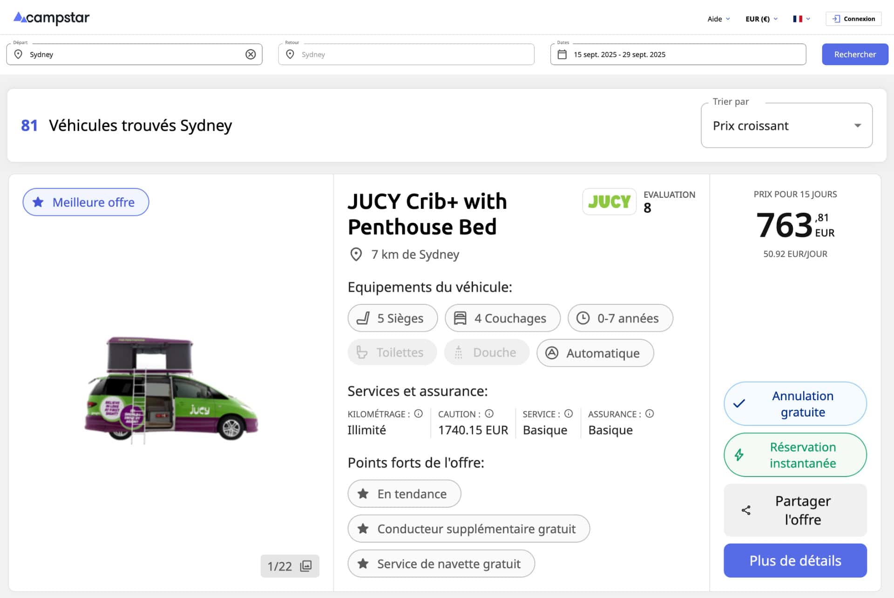Open the French language flag dropdown
Screen dimensions: 894x598
pos(801,19)
